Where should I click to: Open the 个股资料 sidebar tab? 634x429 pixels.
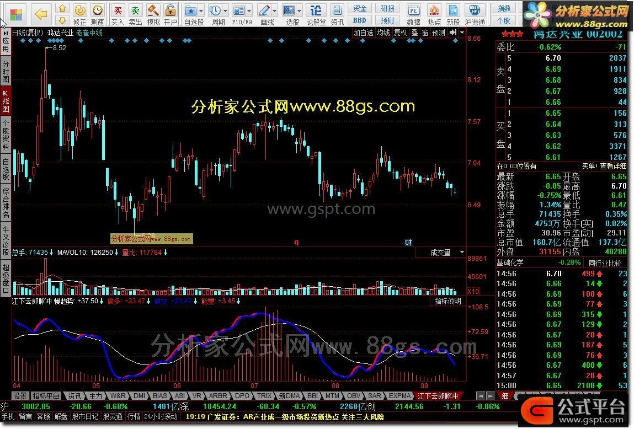(x=6, y=135)
